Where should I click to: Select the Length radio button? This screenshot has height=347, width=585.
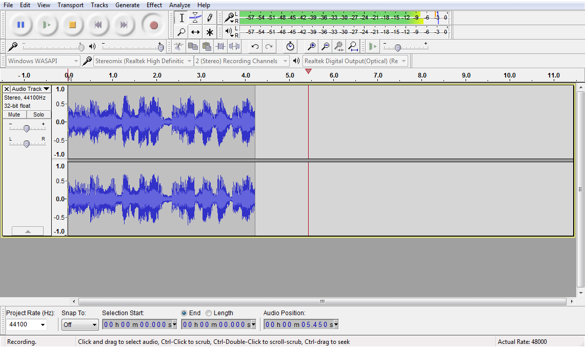209,313
